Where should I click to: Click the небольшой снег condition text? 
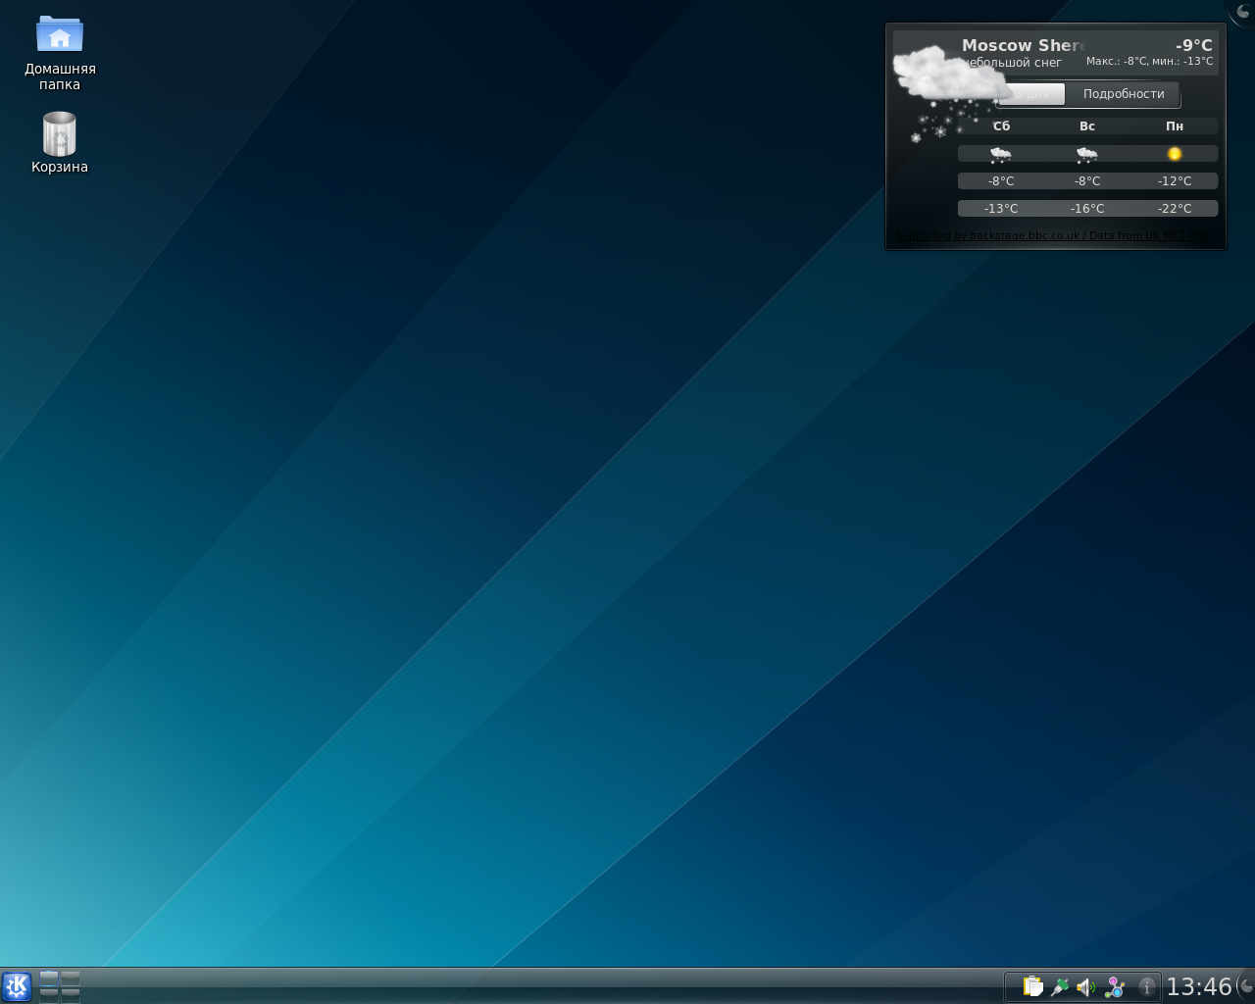pos(1013,63)
